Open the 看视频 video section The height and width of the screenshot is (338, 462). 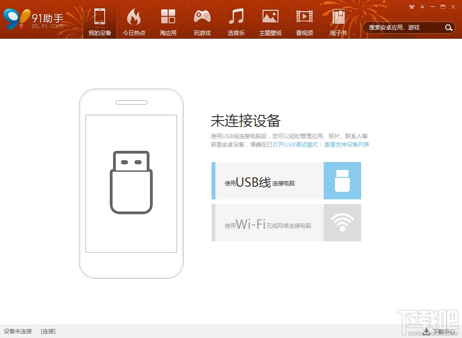[305, 22]
